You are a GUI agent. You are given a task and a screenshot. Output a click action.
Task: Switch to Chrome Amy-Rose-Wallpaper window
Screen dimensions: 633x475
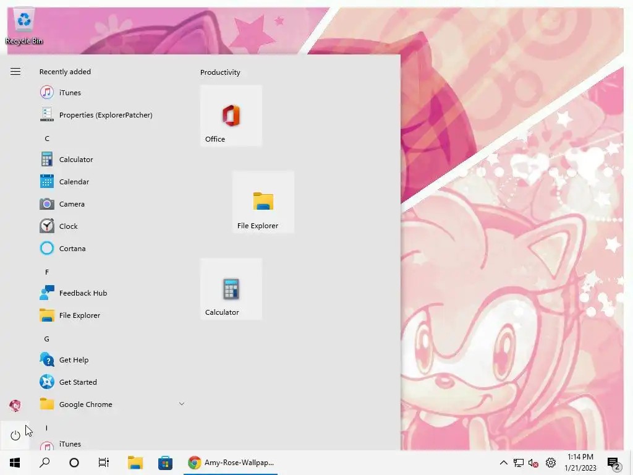point(231,463)
